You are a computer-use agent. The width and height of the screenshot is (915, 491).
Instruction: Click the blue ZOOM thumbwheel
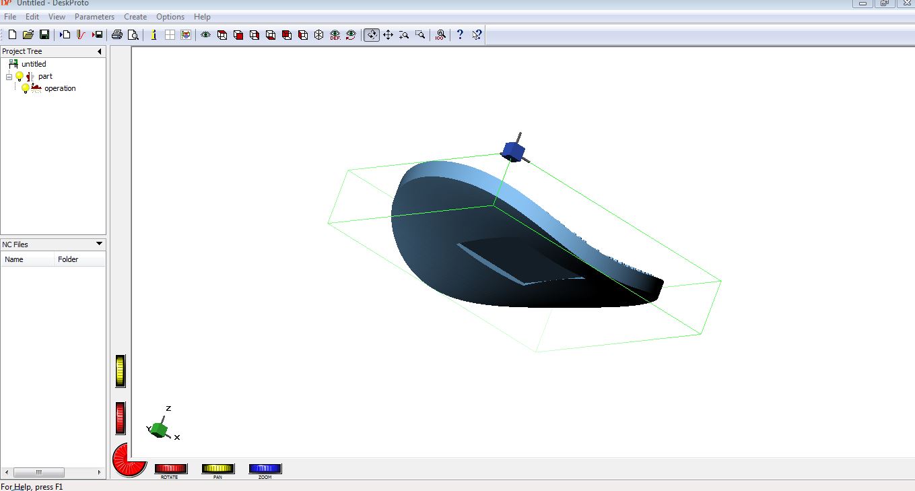(x=265, y=469)
